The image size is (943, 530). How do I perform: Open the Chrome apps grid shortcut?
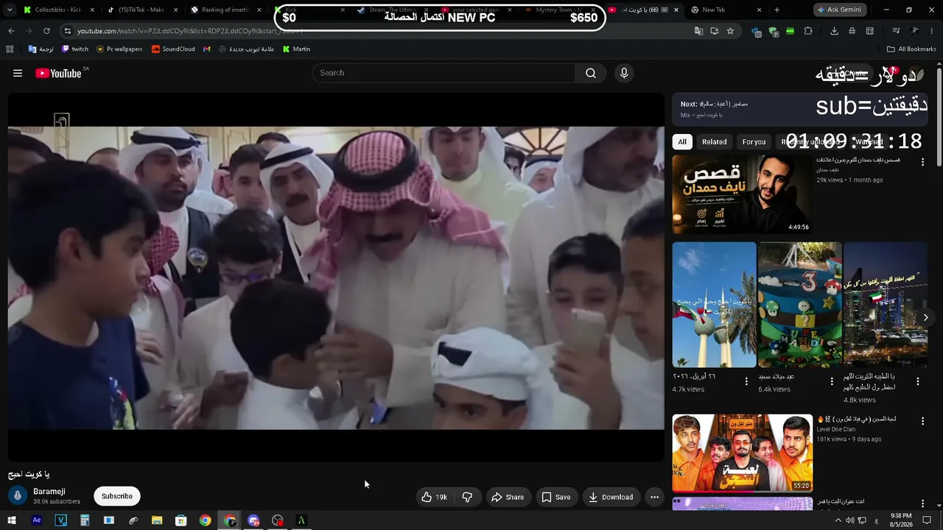coord(10,49)
